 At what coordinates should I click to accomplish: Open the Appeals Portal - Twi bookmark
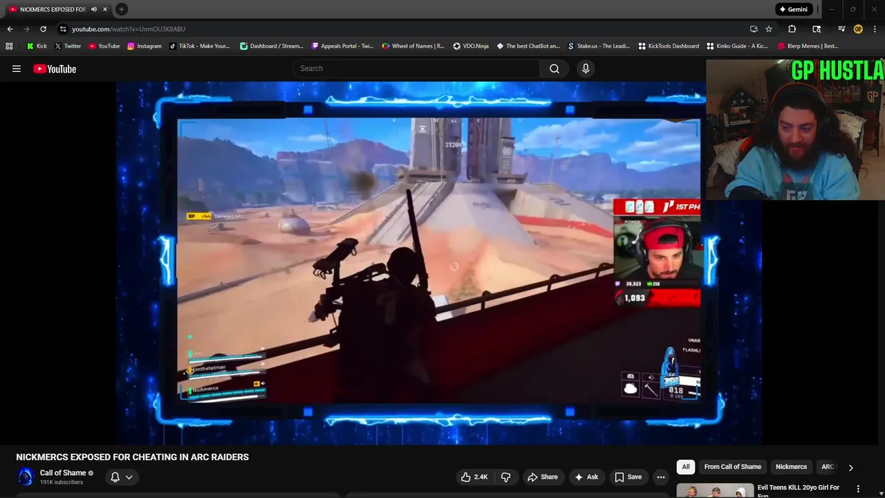pos(342,46)
